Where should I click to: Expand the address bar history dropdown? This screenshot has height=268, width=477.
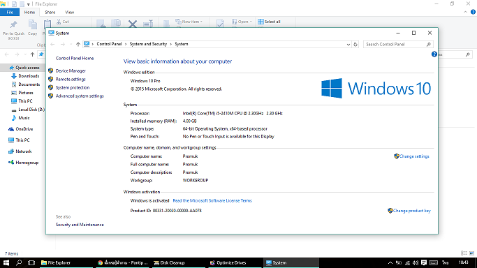pos(348,45)
